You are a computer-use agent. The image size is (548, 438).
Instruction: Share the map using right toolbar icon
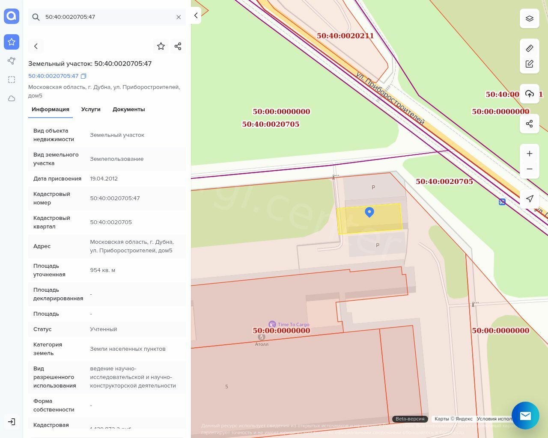(530, 124)
